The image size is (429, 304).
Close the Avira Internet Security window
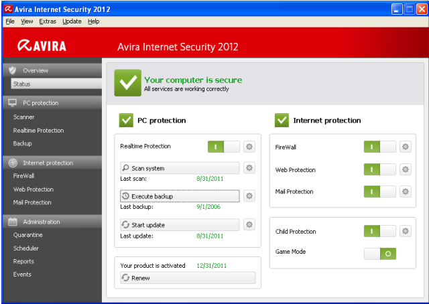[x=422, y=9]
